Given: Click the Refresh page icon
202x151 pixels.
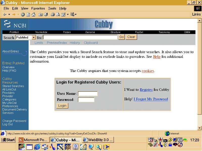Looking at the screenshot, I should pos(28,15).
